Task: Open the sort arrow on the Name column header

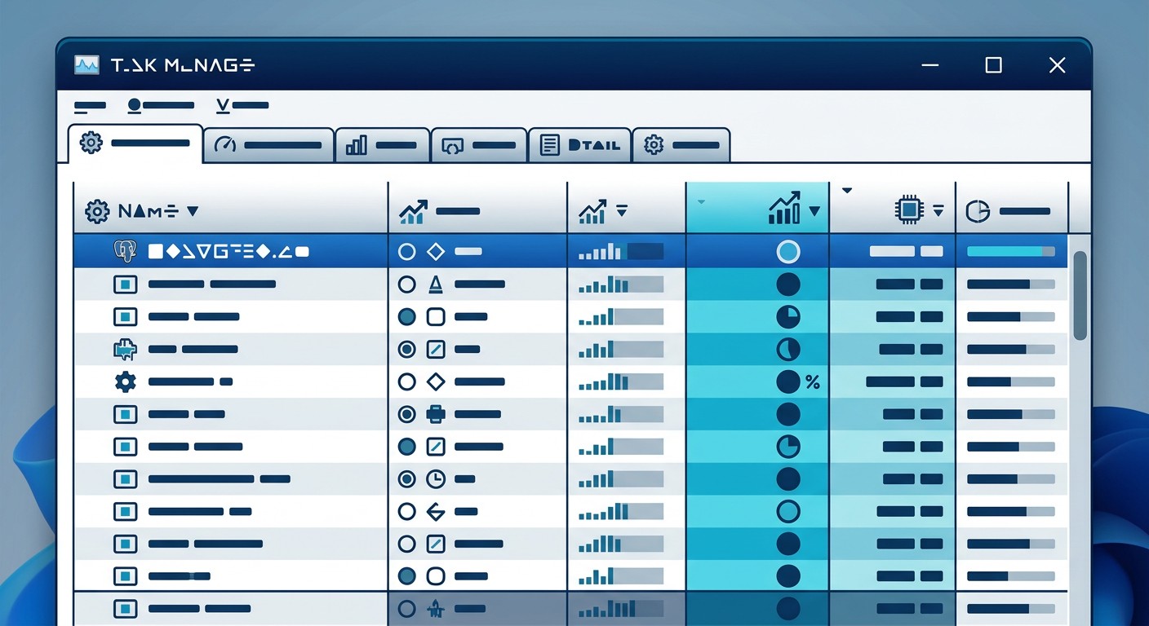Action: 193,211
